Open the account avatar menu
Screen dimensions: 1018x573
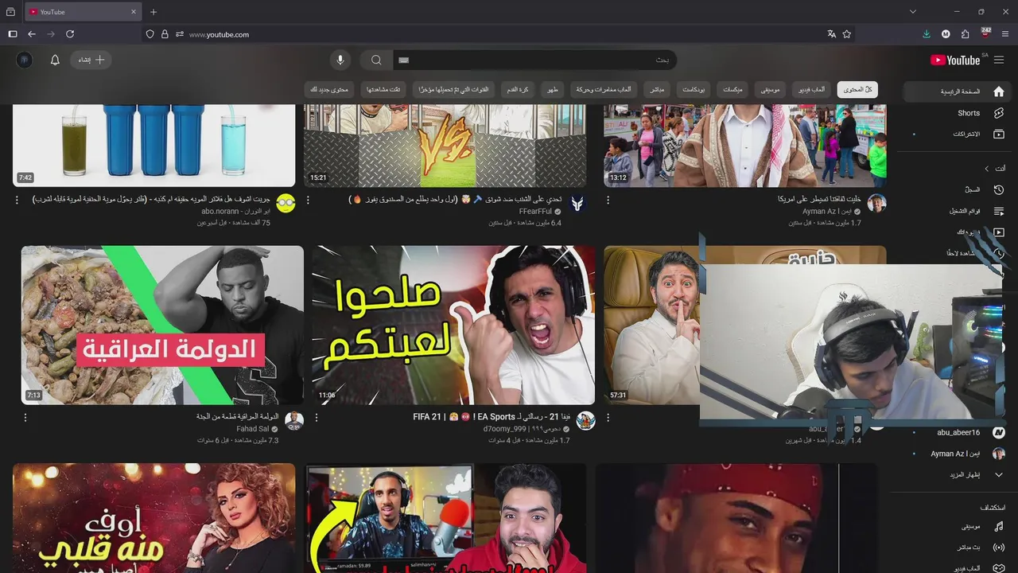click(x=25, y=60)
